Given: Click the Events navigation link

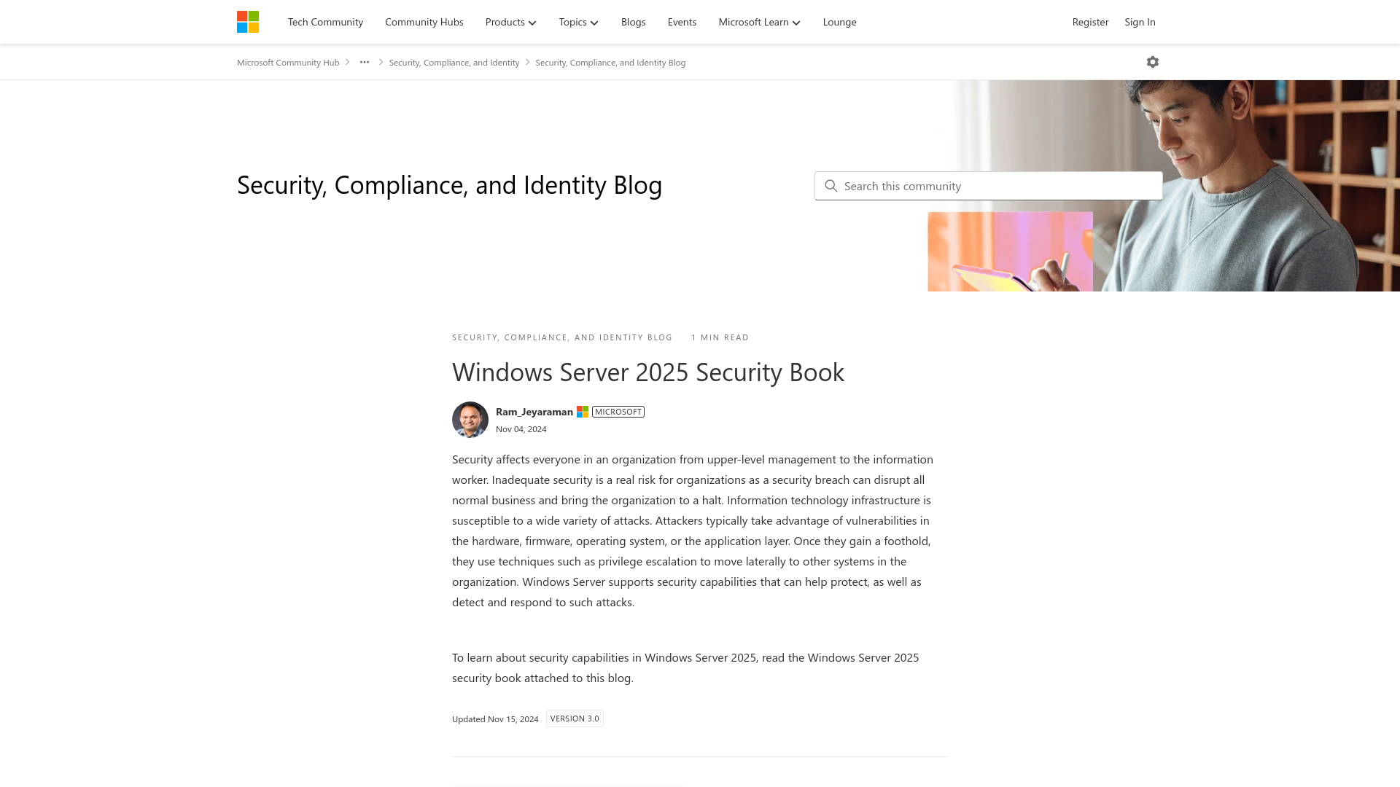Looking at the screenshot, I should coord(682,21).
